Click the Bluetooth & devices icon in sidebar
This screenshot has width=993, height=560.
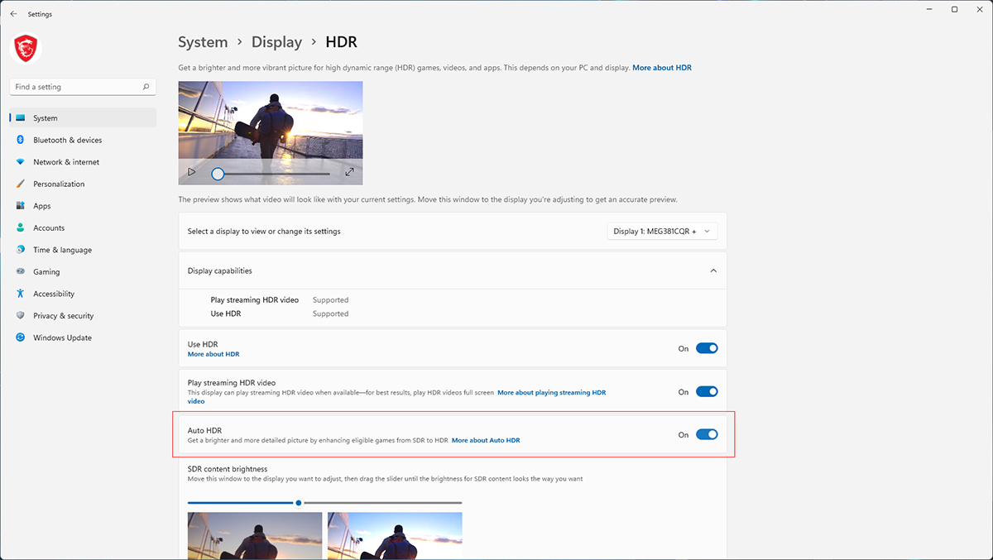coord(21,141)
